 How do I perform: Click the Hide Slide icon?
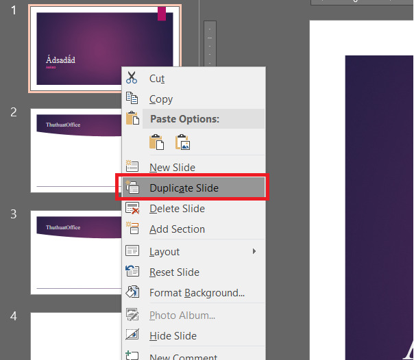132,335
